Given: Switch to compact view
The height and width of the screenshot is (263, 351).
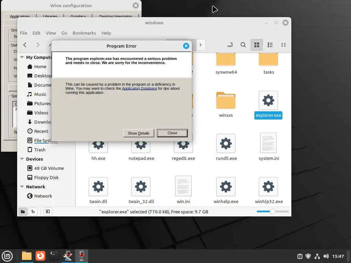Looking at the screenshot, I should tap(283, 45).
